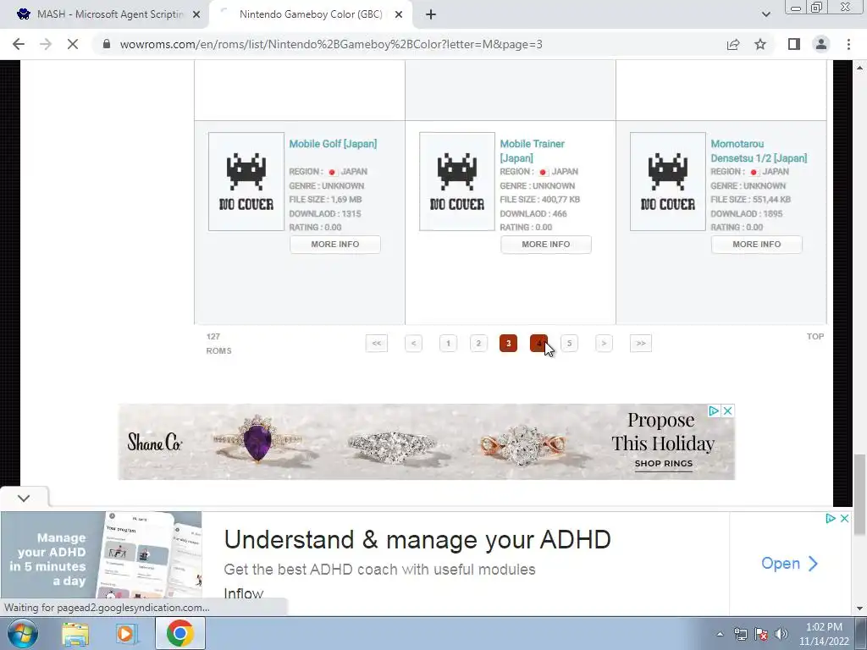Stop loading the page with X button
The image size is (867, 650).
tap(73, 44)
